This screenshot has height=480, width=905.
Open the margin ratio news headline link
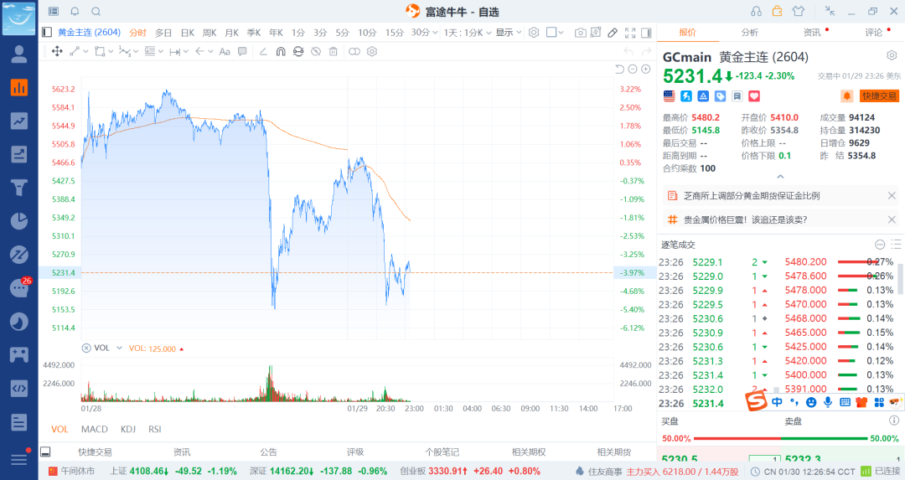click(752, 195)
